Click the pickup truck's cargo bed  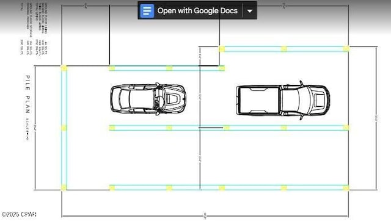258,100
